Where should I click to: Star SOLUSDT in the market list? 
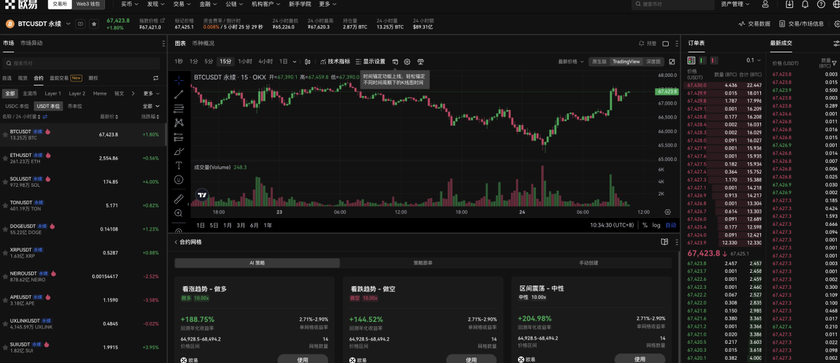(x=5, y=181)
